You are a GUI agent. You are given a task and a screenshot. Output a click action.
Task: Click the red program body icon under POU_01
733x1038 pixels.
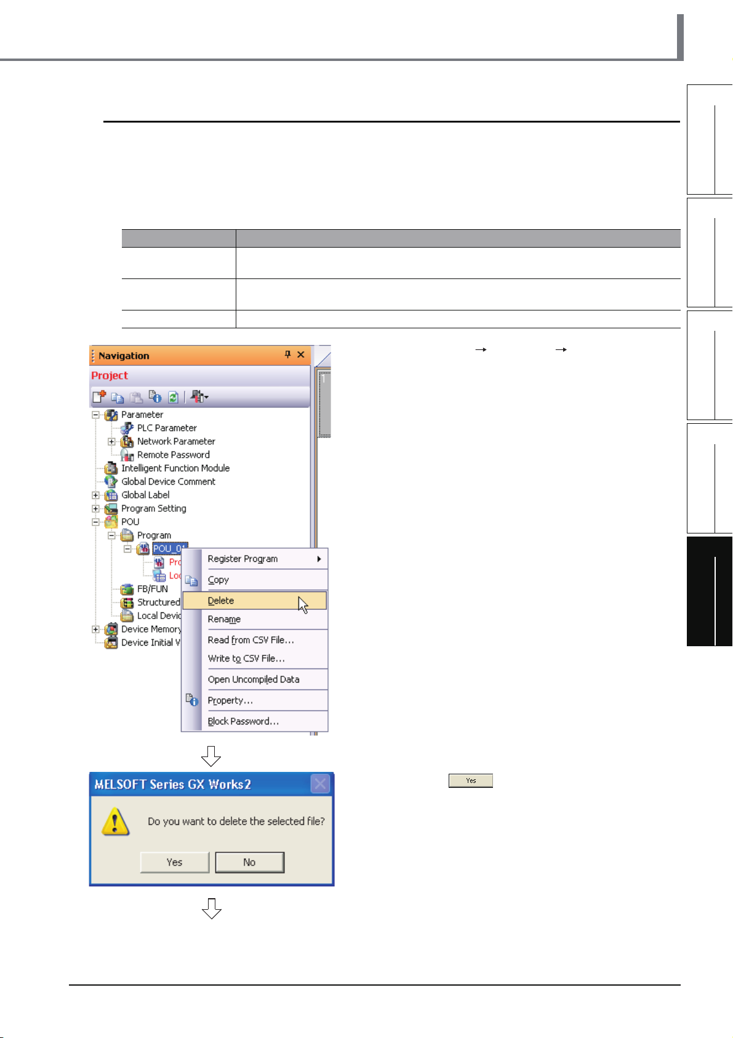click(159, 562)
